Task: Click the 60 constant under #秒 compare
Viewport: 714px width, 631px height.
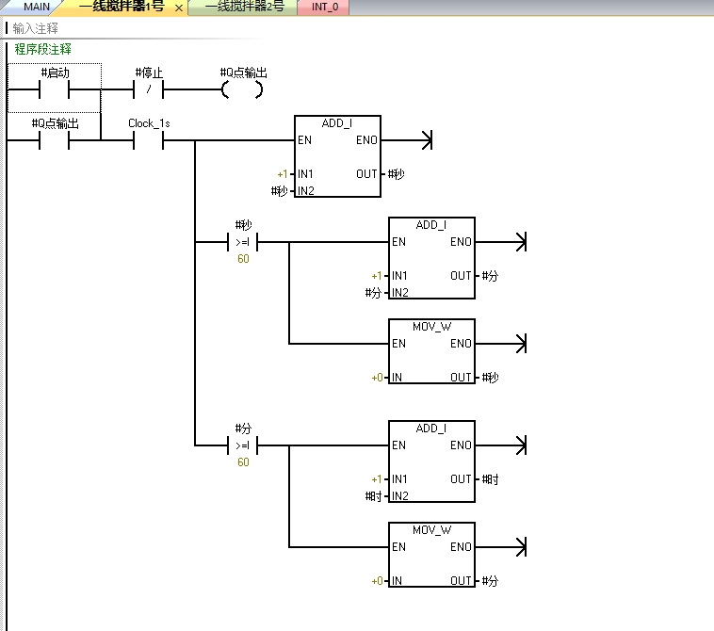Action: pos(243,259)
